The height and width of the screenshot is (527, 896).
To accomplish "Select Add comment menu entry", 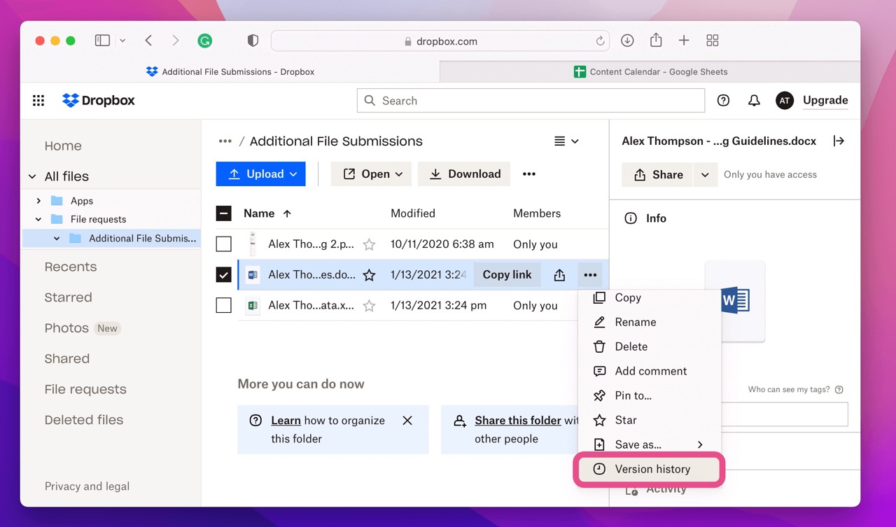I will [x=650, y=371].
